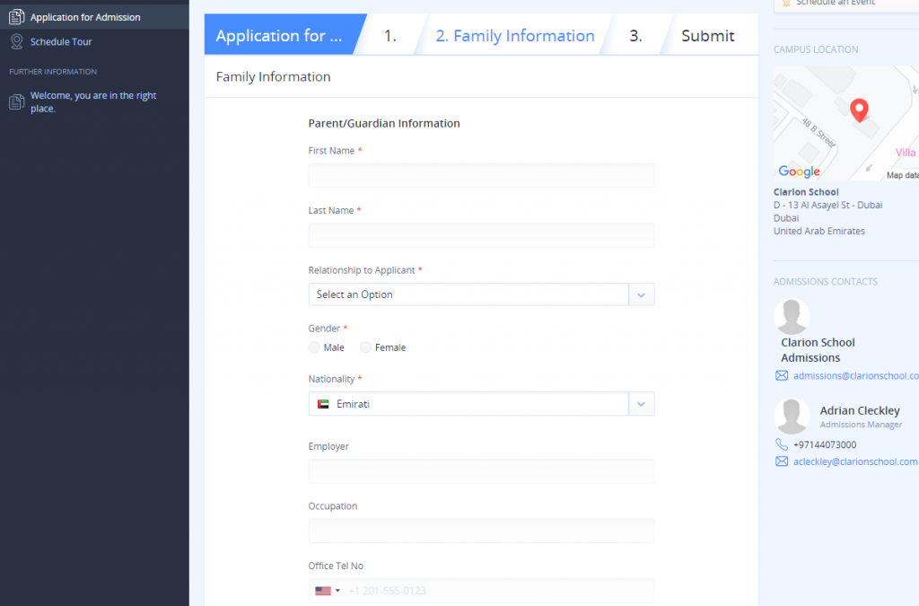Click the Google campus map thumbnail
The height and width of the screenshot is (606, 919).
click(845, 123)
